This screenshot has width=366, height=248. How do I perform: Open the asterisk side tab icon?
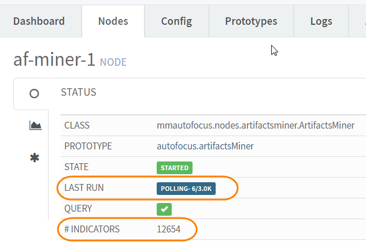click(x=35, y=157)
